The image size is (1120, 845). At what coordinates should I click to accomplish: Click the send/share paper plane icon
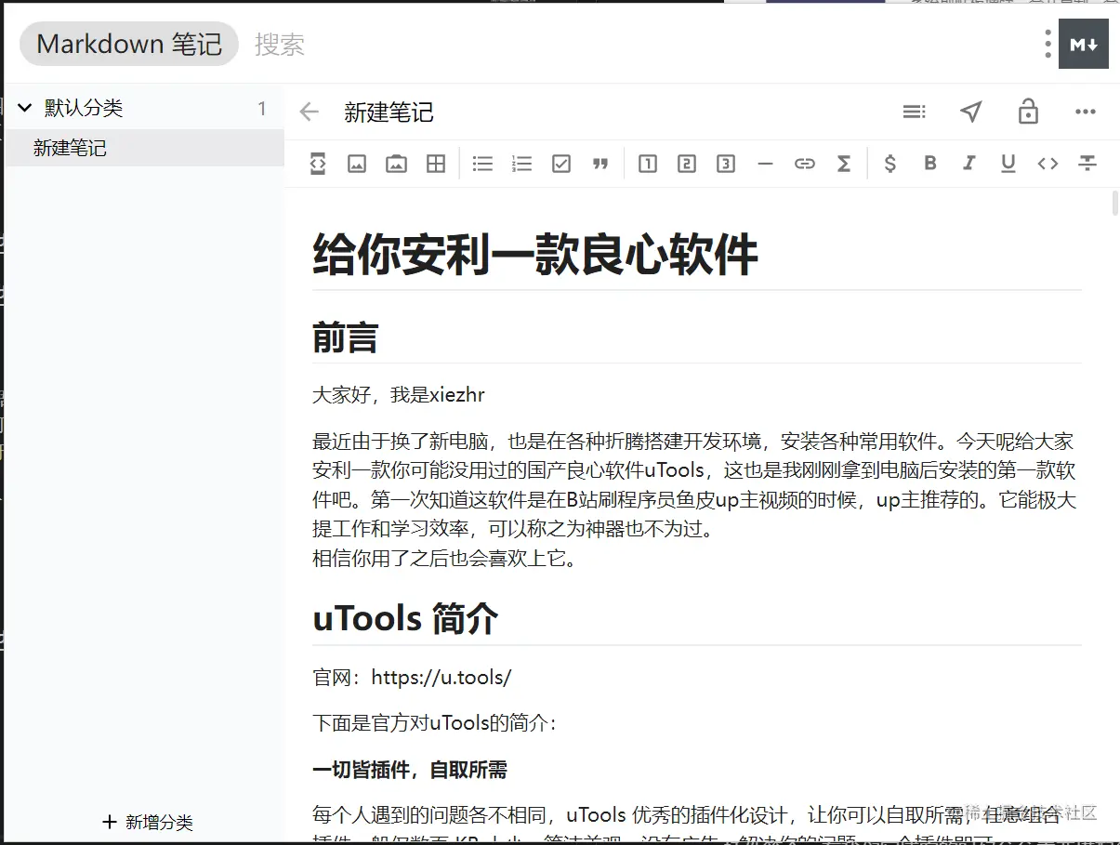point(970,112)
